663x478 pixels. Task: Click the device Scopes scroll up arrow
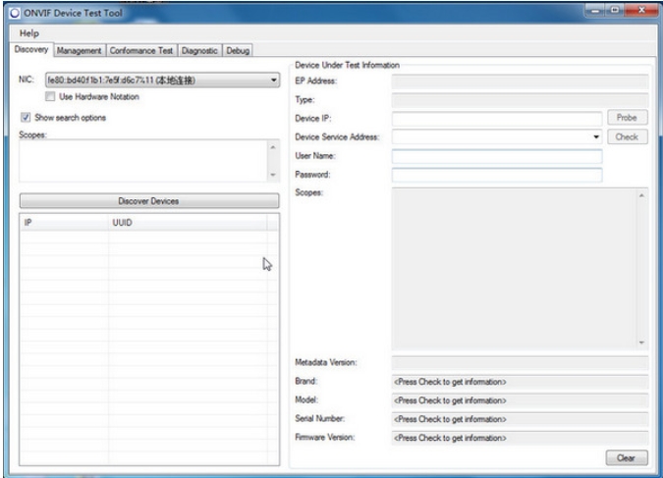[x=641, y=195]
